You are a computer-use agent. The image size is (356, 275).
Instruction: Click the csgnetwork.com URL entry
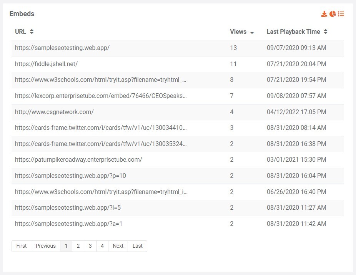pyautogui.click(x=54, y=112)
